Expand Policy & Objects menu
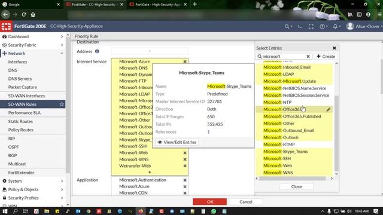Image resolution: width=383 pixels, height=215 pixels. coord(33,189)
